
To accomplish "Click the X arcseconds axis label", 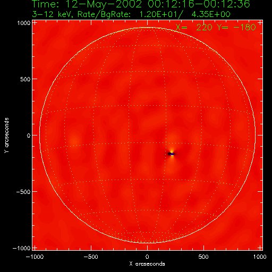I will pos(147,264).
